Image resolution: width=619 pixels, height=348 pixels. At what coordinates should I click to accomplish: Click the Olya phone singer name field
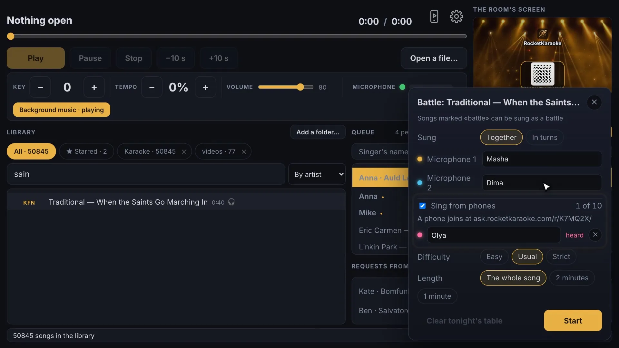494,235
